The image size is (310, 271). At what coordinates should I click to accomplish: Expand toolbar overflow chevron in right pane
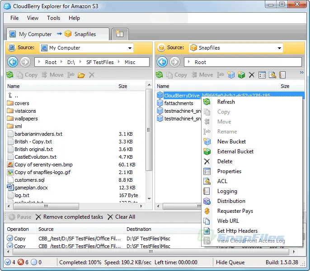pos(301,73)
